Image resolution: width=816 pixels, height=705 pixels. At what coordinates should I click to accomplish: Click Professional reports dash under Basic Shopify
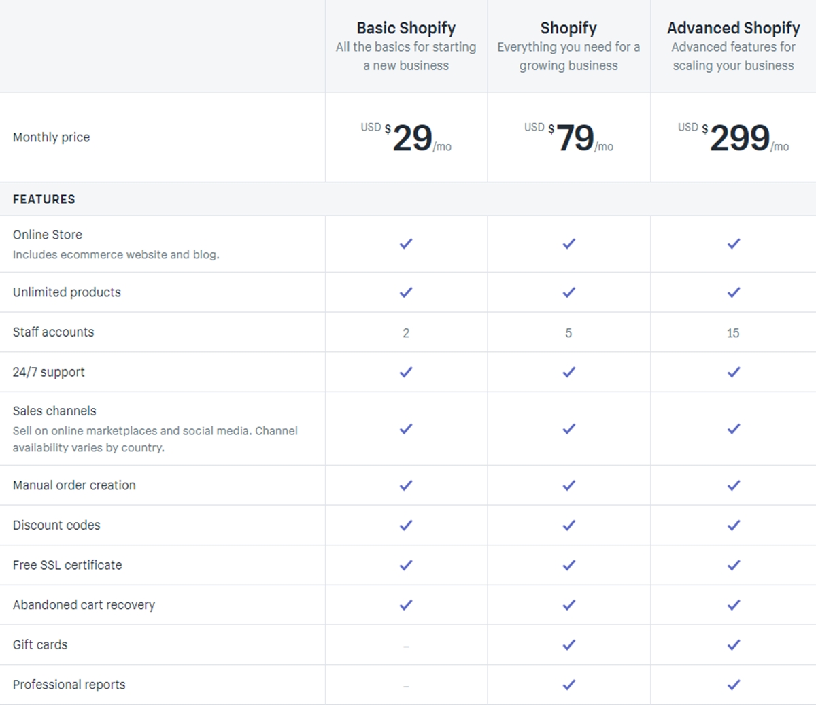point(406,686)
